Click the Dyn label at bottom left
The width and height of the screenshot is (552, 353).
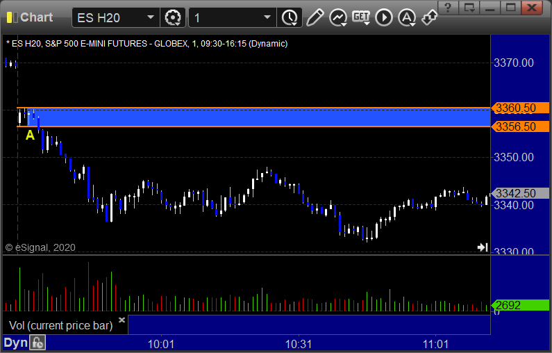coord(16,343)
